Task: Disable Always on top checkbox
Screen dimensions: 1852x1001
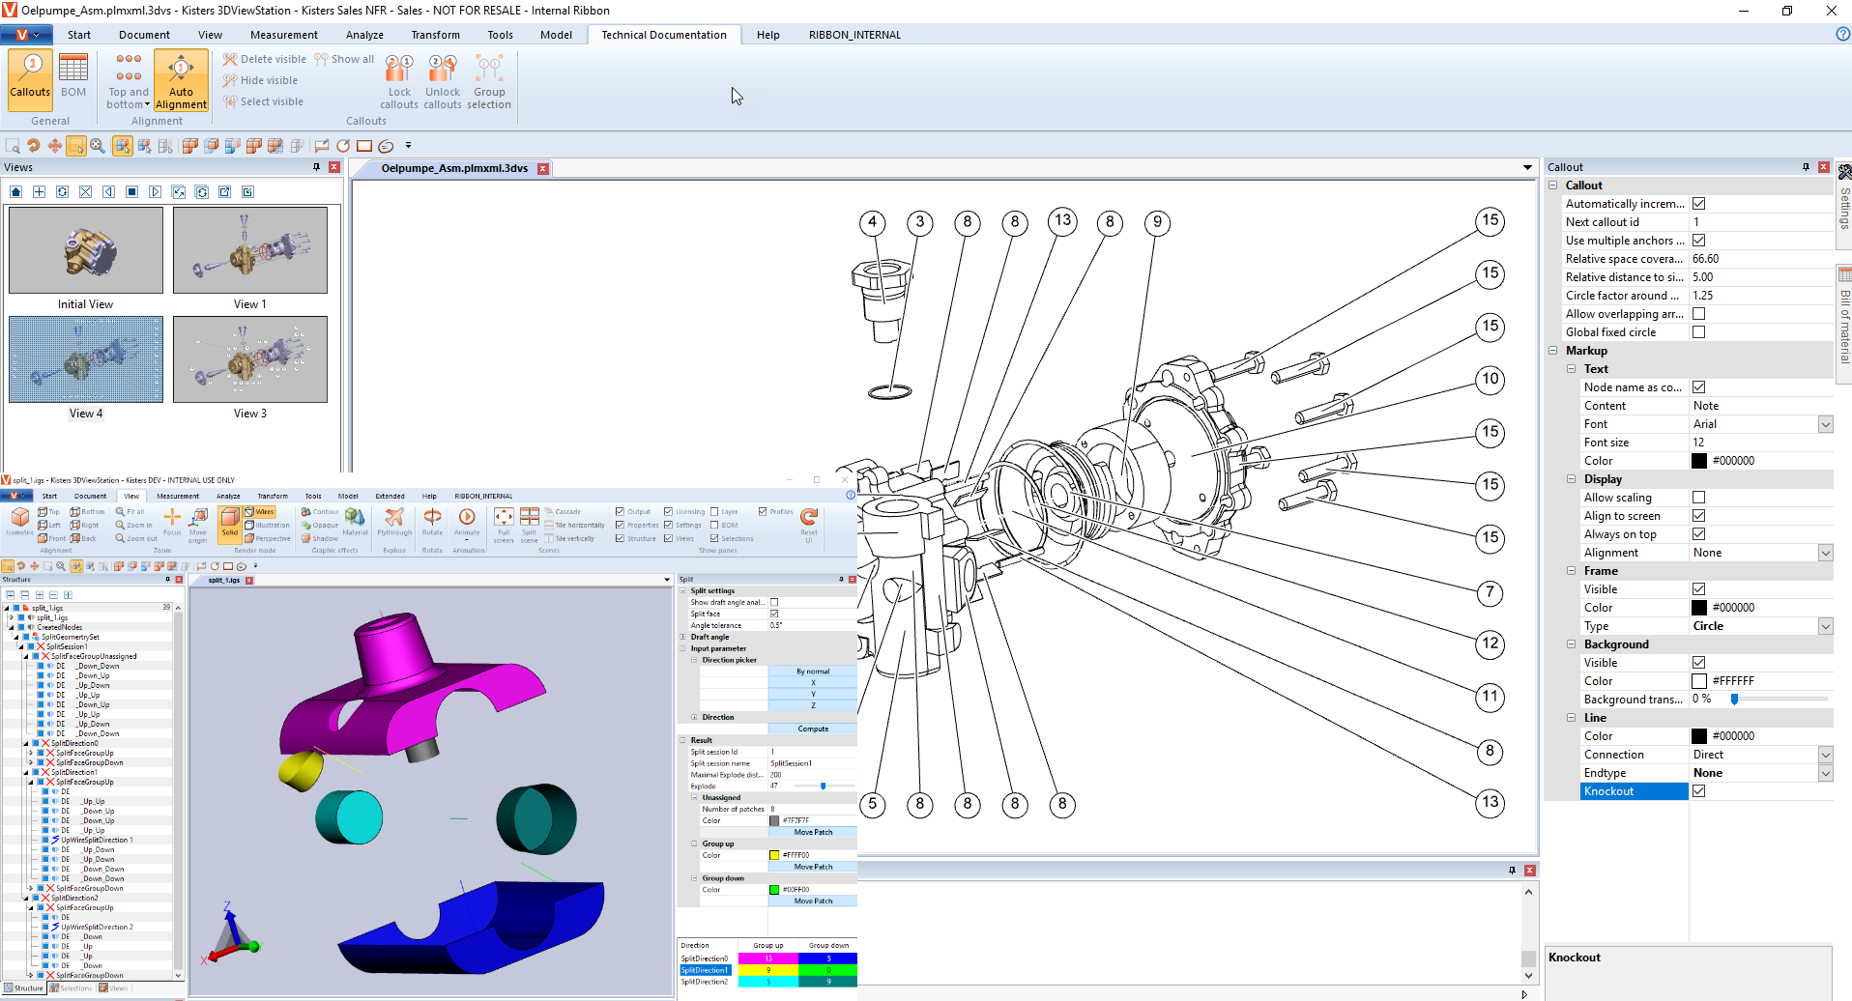Action: [1698, 534]
